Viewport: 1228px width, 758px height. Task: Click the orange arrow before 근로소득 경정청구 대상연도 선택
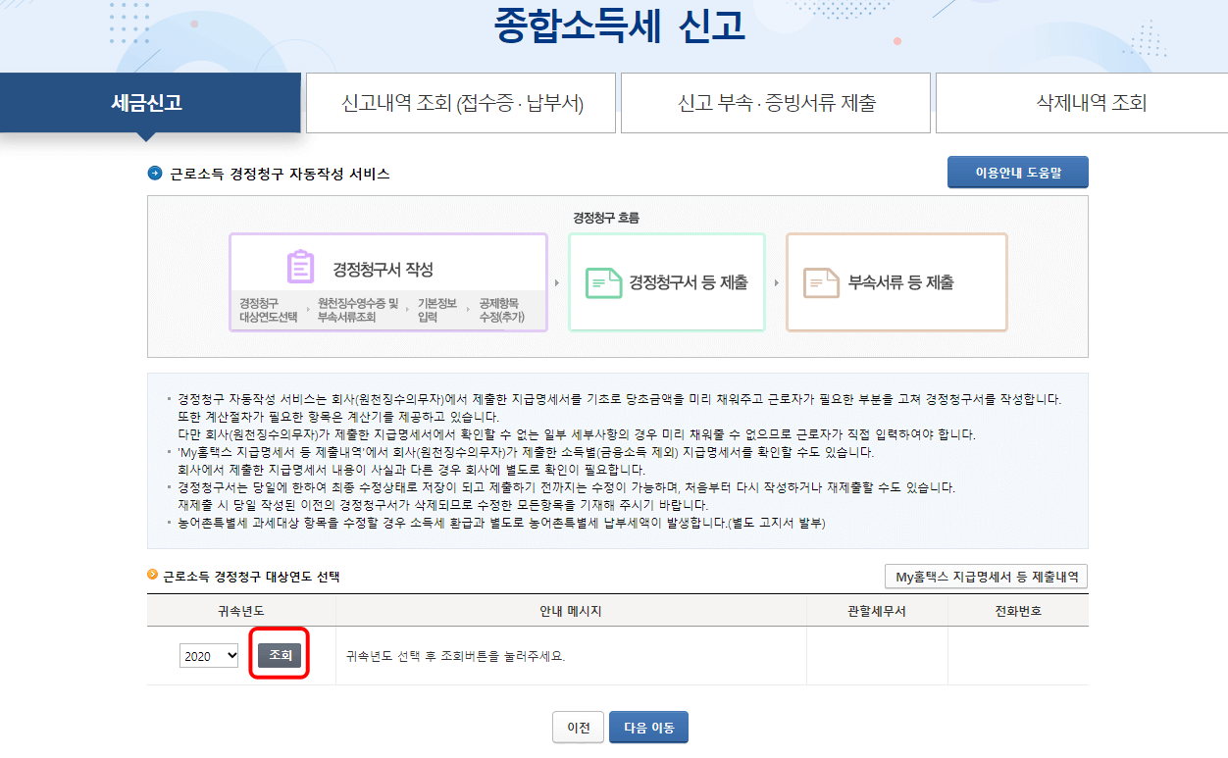click(151, 576)
